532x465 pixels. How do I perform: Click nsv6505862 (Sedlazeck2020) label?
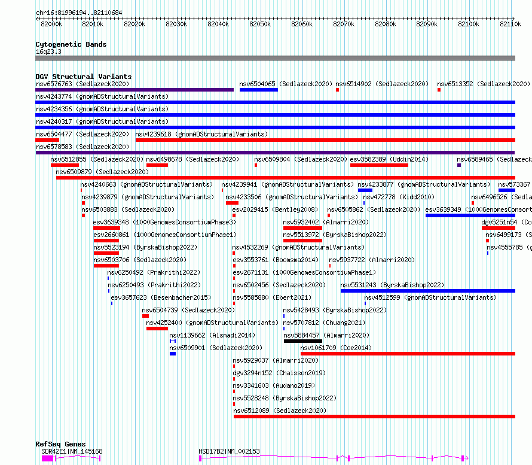tap(374, 209)
